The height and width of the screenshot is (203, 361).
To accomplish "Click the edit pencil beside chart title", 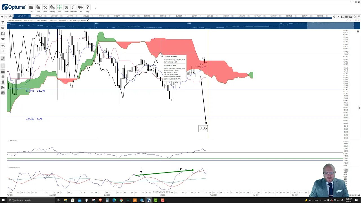I will pyautogui.click(x=88, y=20).
